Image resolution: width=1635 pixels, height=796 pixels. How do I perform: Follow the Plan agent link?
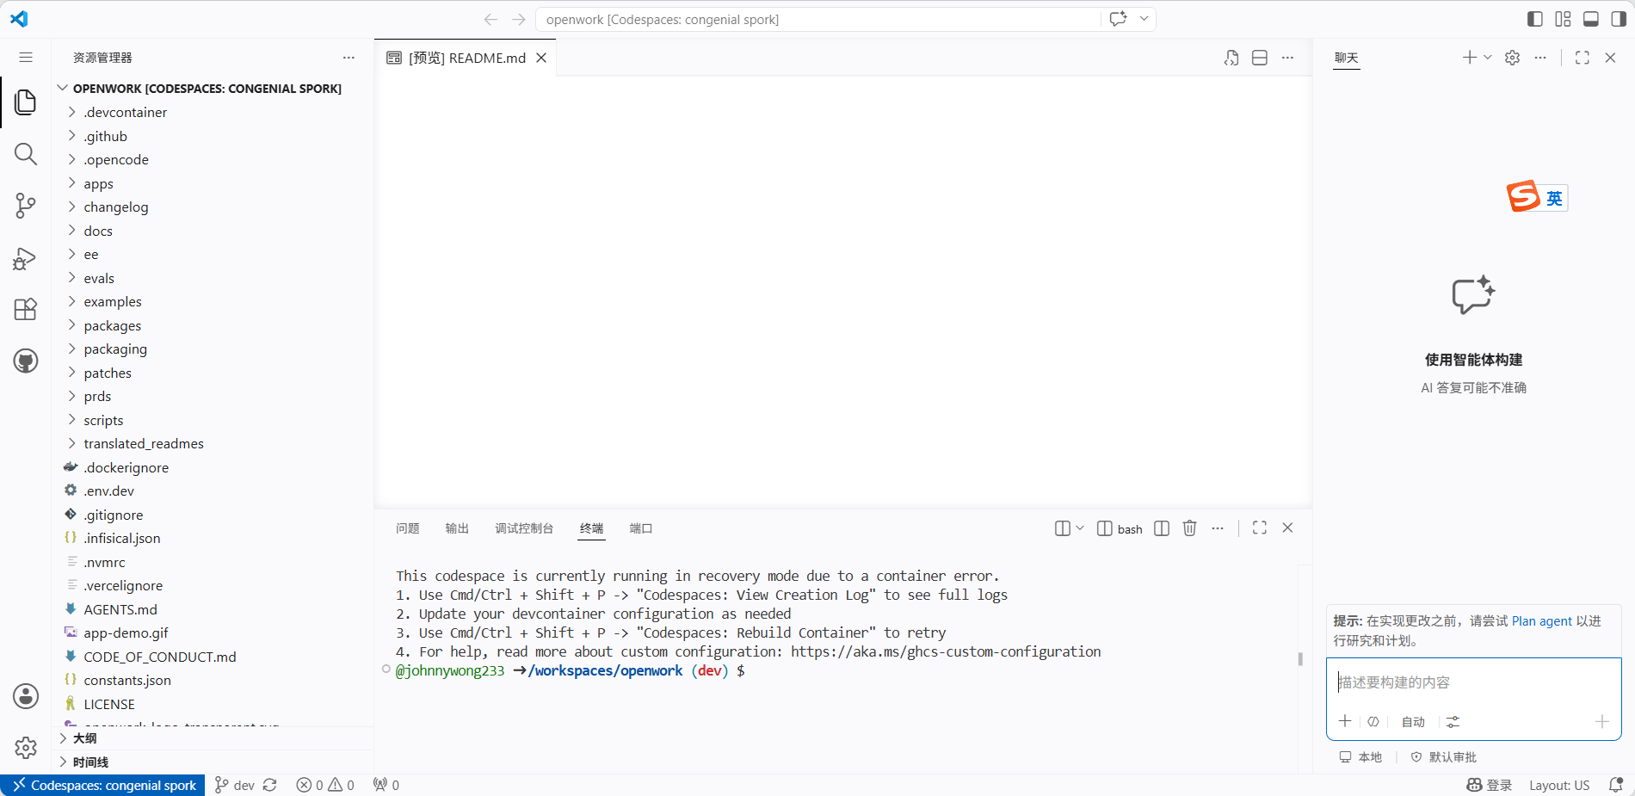1542,621
